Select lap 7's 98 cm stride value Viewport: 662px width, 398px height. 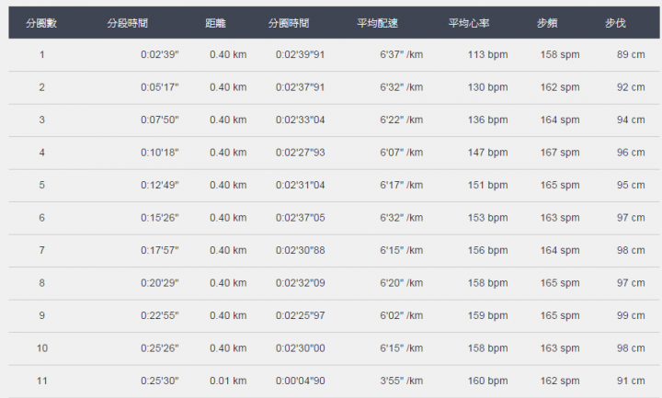[631, 250]
